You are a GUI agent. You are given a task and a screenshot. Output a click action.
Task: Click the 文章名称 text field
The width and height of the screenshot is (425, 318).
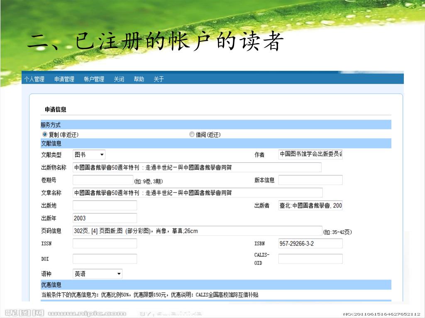pos(198,193)
